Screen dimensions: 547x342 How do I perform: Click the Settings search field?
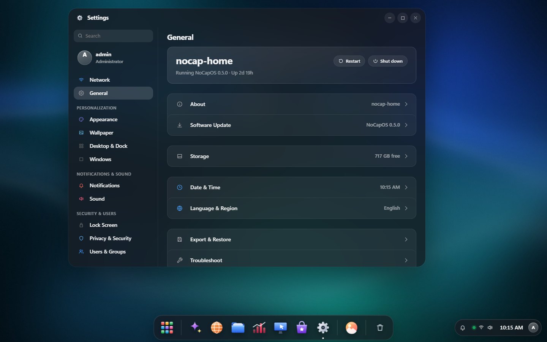113,36
